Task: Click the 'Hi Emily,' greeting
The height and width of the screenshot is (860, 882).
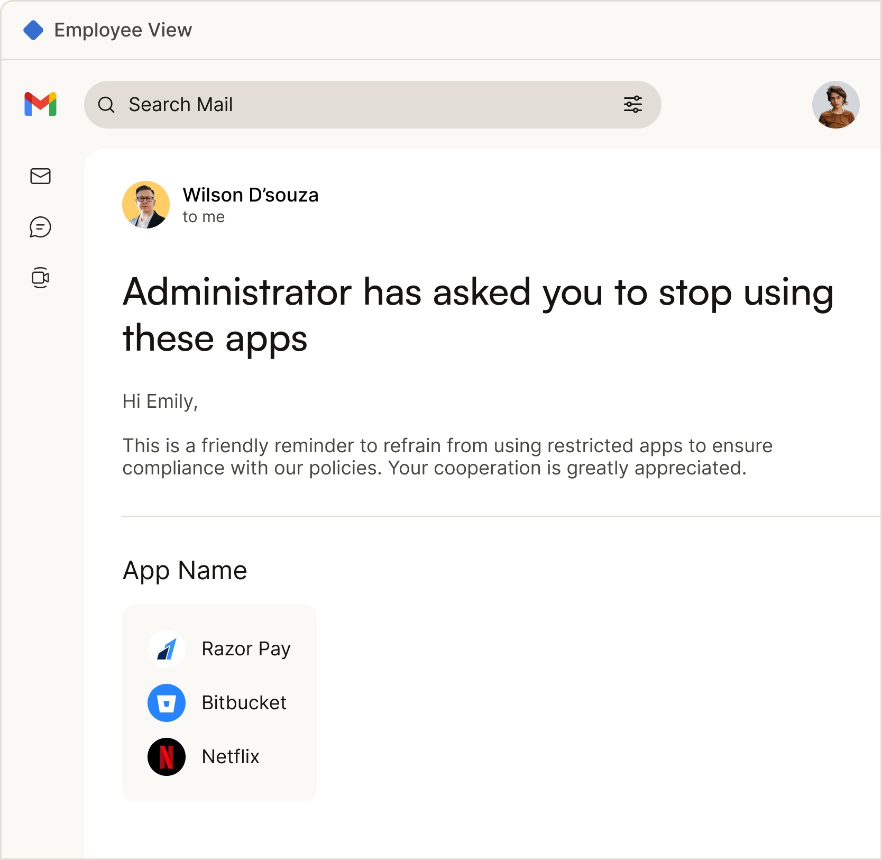Action: click(x=160, y=401)
